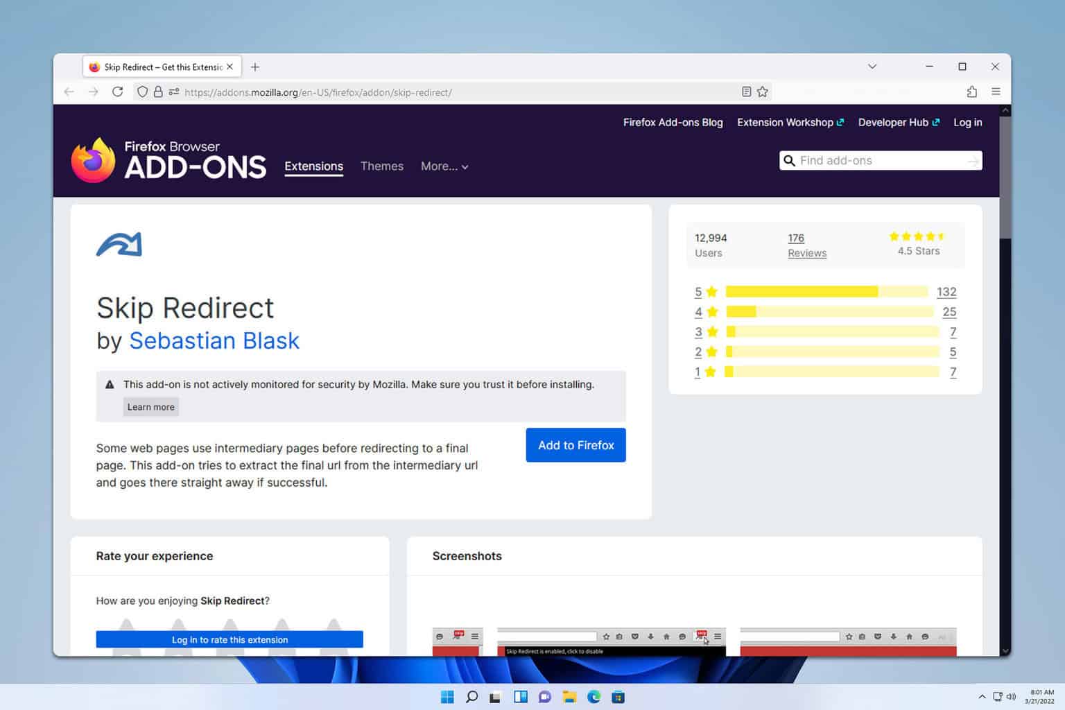Submit search with the arrow in Find add-ons
Image resolution: width=1065 pixels, height=710 pixels.
(973, 161)
